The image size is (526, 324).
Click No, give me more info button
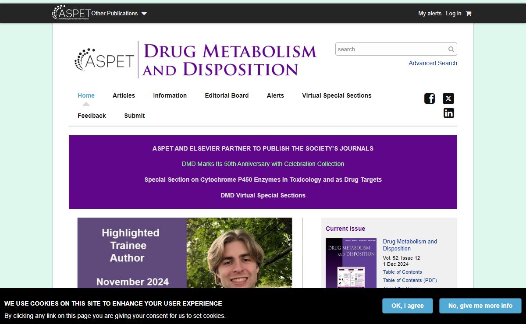pyautogui.click(x=480, y=306)
